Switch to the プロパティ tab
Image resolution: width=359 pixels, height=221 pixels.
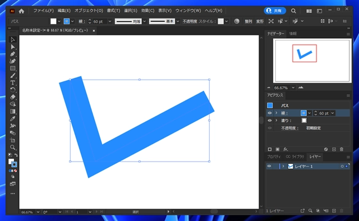pos(274,156)
